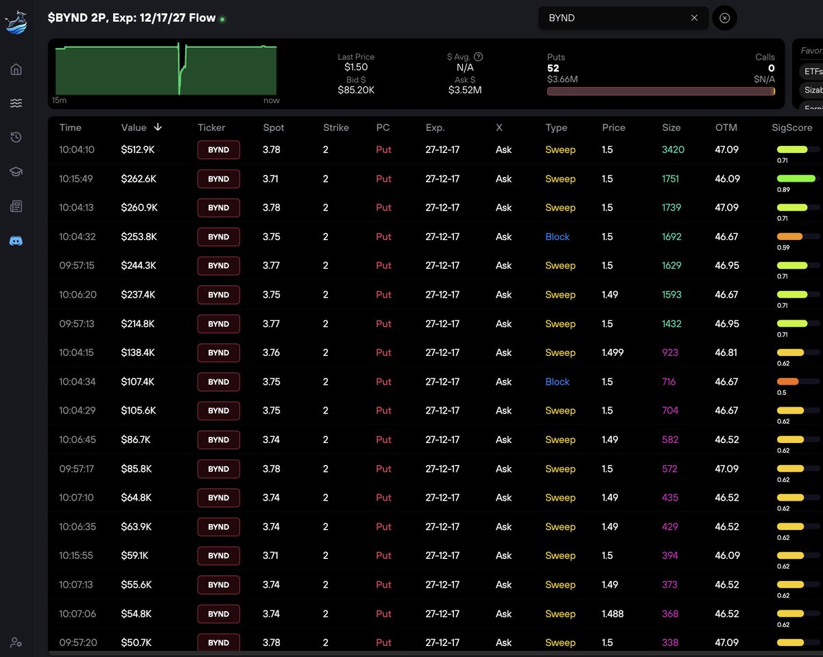
Task: Click the SigScore bar showing 0.89
Action: tap(798, 178)
